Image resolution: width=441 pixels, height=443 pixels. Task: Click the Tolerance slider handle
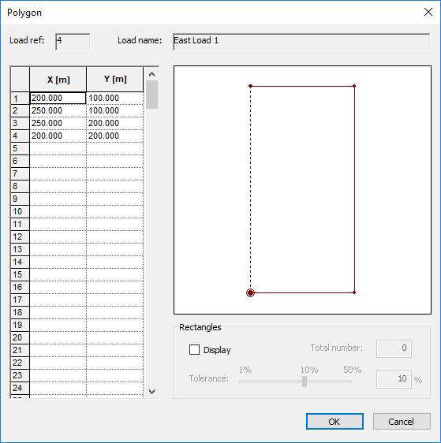pyautogui.click(x=305, y=382)
